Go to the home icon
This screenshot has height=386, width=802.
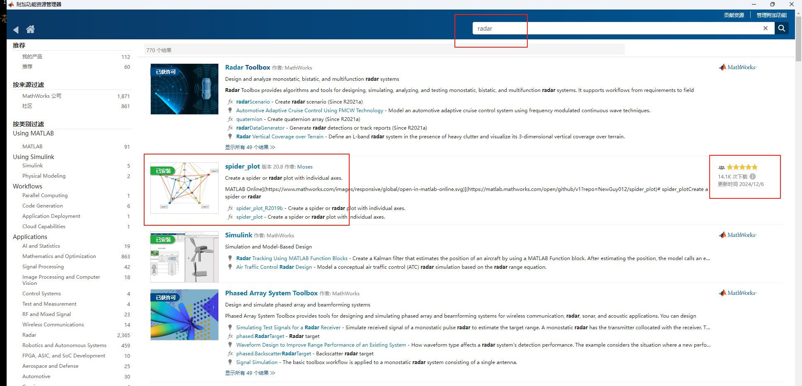[x=30, y=29]
